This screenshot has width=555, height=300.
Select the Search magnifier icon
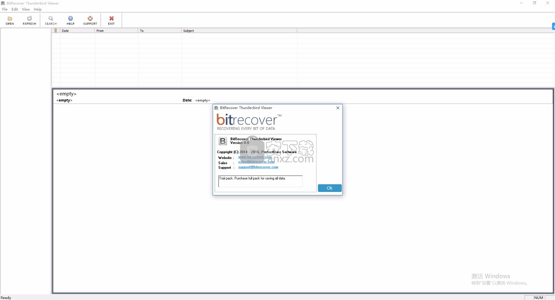tap(51, 19)
